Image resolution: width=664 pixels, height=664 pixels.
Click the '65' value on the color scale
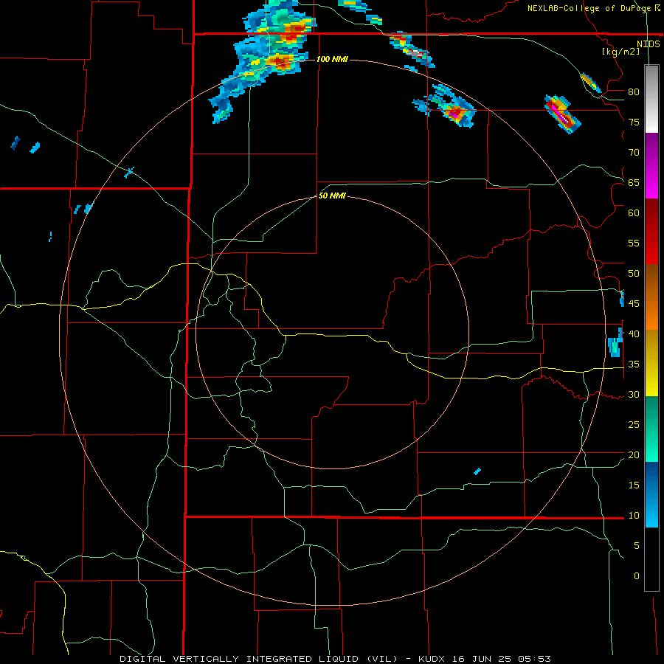(634, 182)
